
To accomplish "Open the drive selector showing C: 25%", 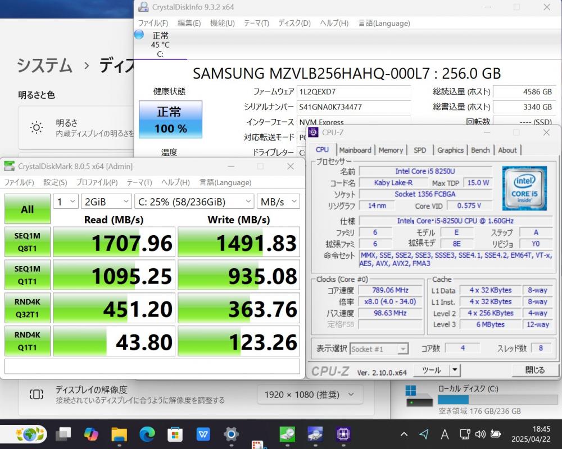I will [194, 201].
